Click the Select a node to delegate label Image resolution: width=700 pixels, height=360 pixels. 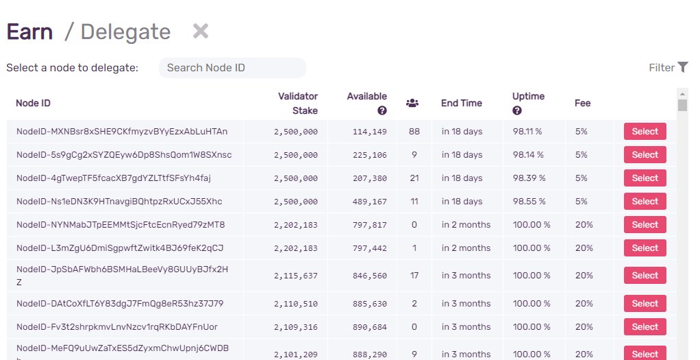[73, 67]
